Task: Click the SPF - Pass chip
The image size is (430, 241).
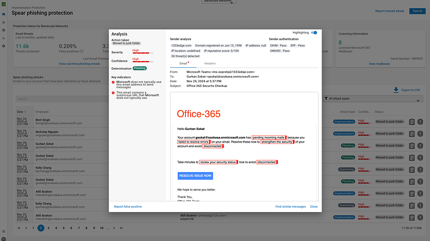Action: [x=297, y=45]
